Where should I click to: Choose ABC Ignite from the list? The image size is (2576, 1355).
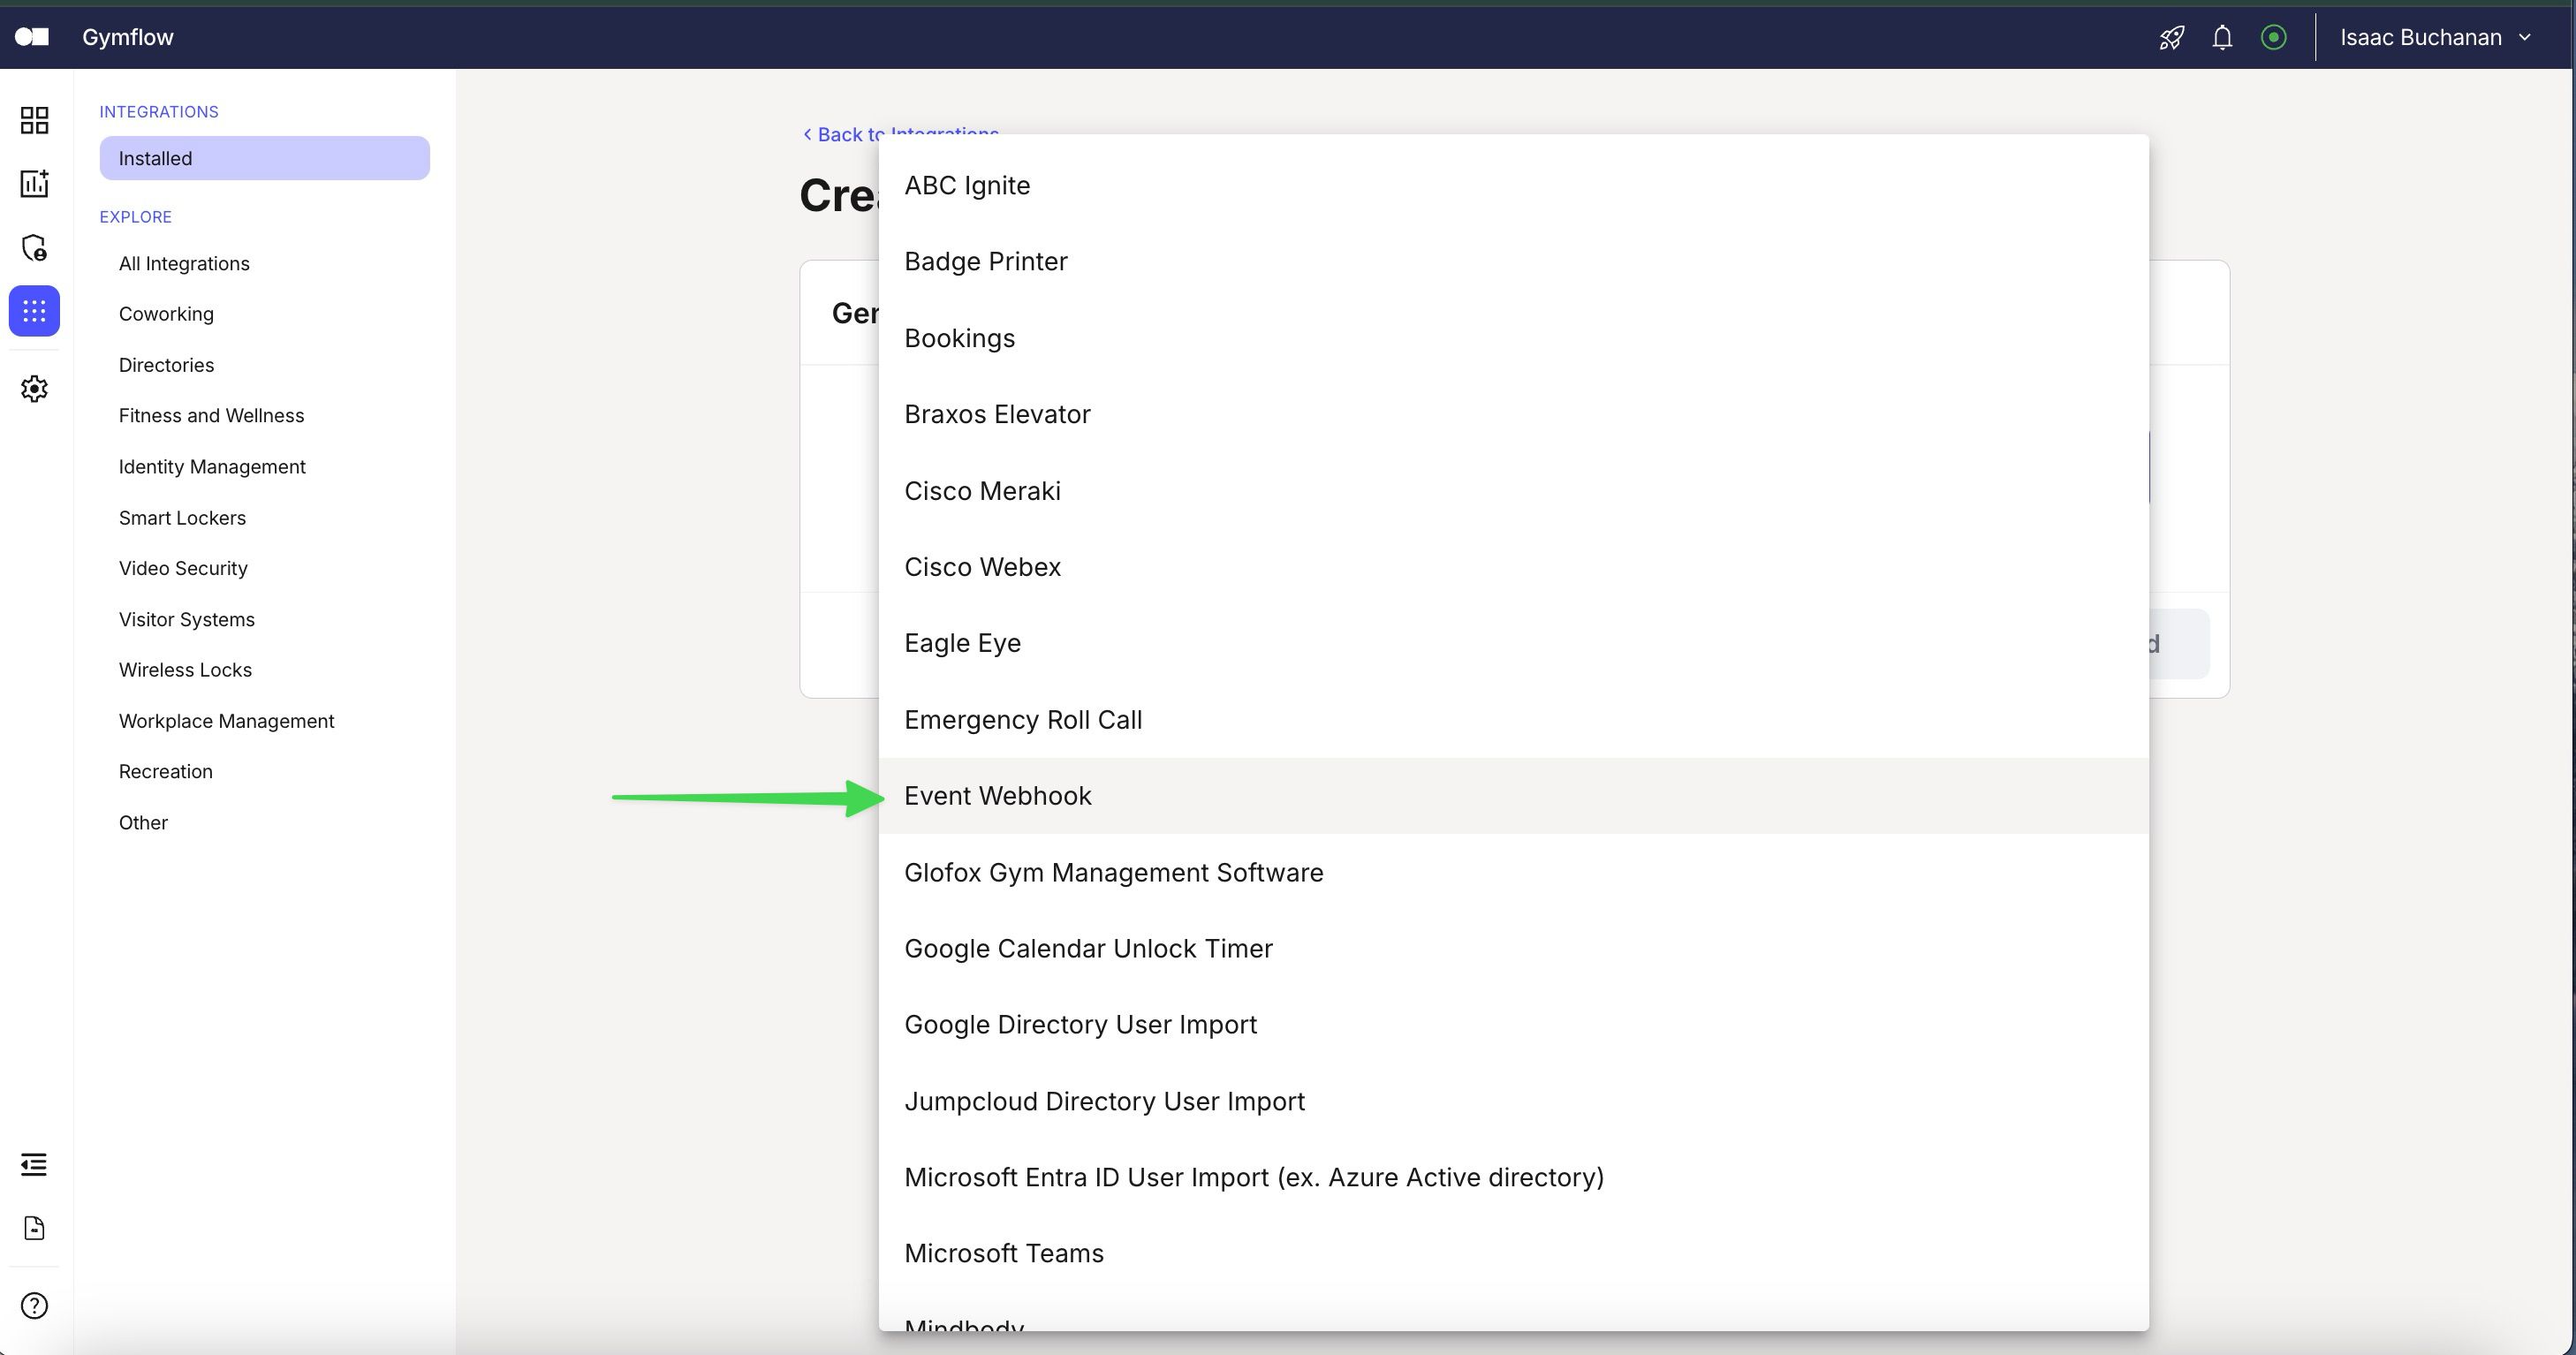pos(1513,185)
